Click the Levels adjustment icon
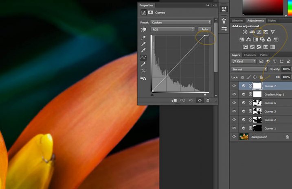This screenshot has width=292, height=189. coord(252,32)
